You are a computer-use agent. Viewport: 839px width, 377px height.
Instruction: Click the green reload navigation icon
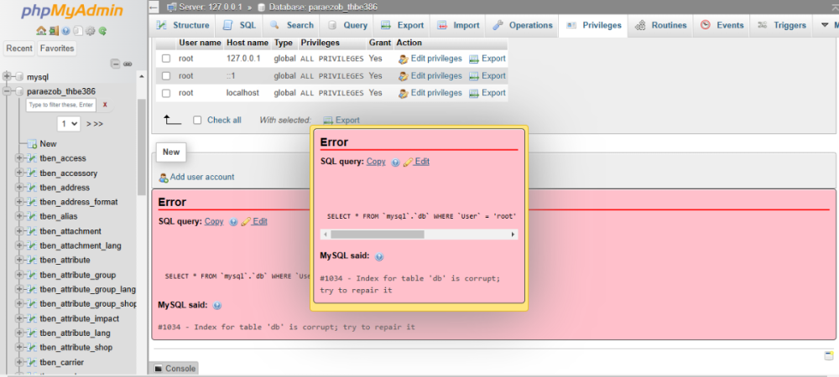point(102,31)
